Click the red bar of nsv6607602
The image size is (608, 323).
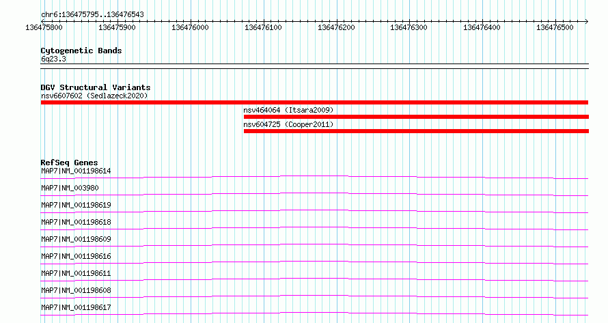314,102
